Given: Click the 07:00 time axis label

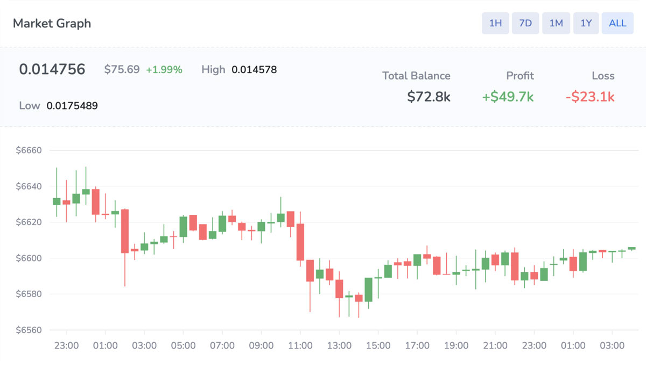Looking at the screenshot, I should (222, 346).
